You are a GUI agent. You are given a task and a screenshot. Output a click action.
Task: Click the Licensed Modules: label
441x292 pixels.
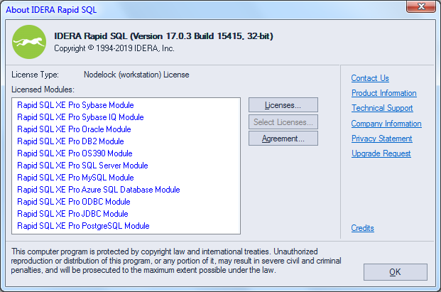[43, 90]
